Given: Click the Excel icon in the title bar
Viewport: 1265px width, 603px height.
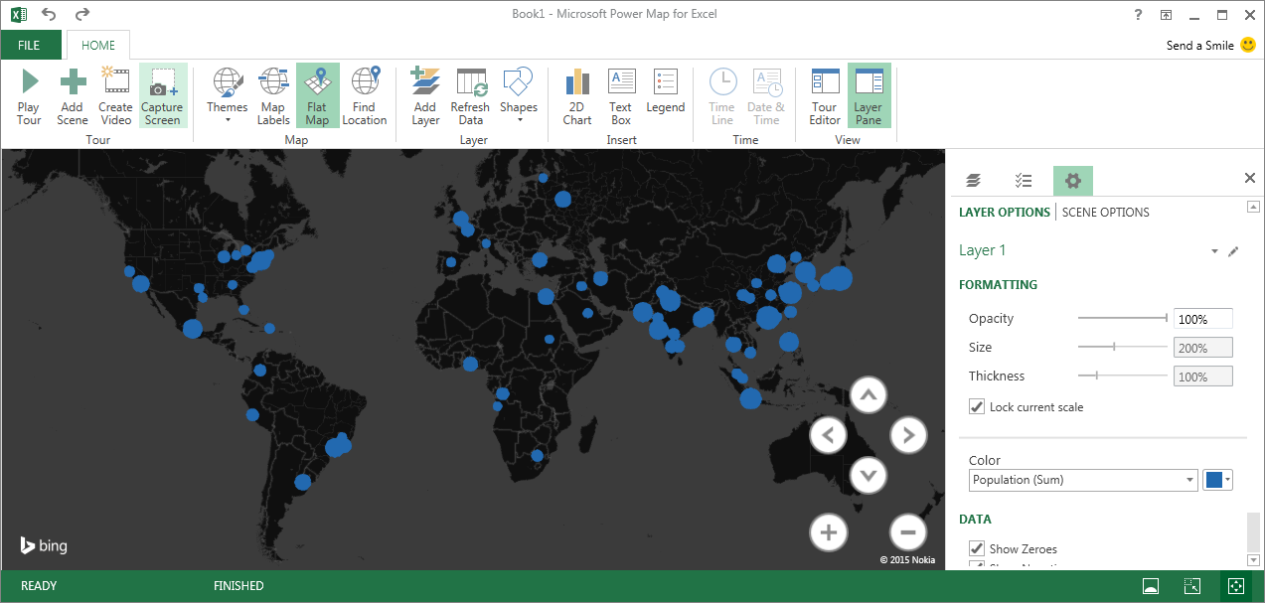Looking at the screenshot, I should coord(18,14).
